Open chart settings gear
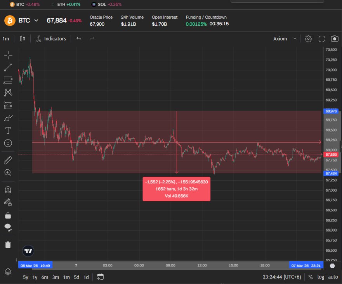Screen dimensions: 342x284 pos(308,39)
